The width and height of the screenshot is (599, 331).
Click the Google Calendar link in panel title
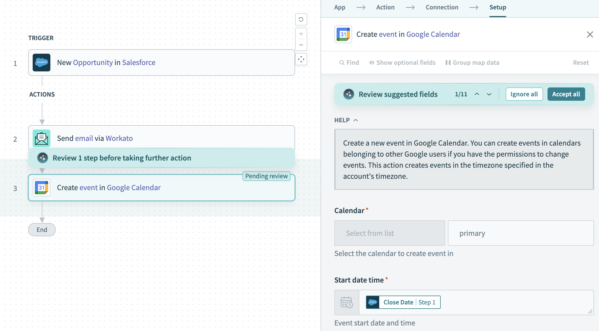pyautogui.click(x=433, y=34)
